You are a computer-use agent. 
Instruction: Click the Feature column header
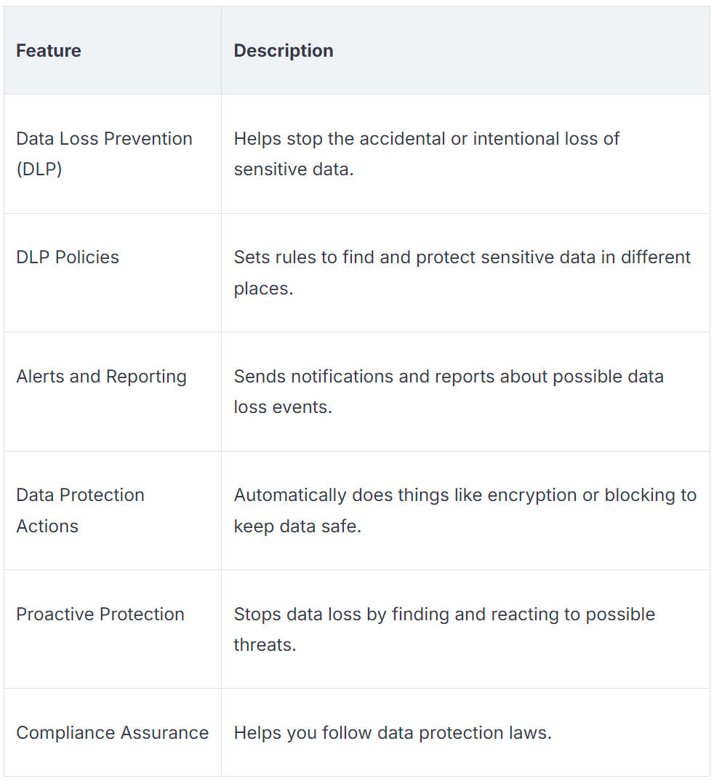49,51
